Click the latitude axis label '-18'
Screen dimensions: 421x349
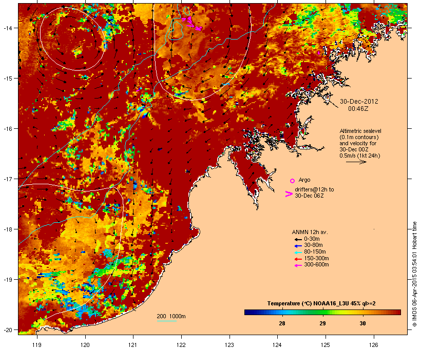(x=7, y=229)
